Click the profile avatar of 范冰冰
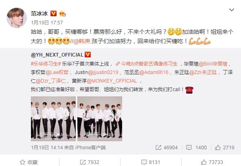Image resolution: width=241 pixels, height=166 pixels. pos(17,18)
